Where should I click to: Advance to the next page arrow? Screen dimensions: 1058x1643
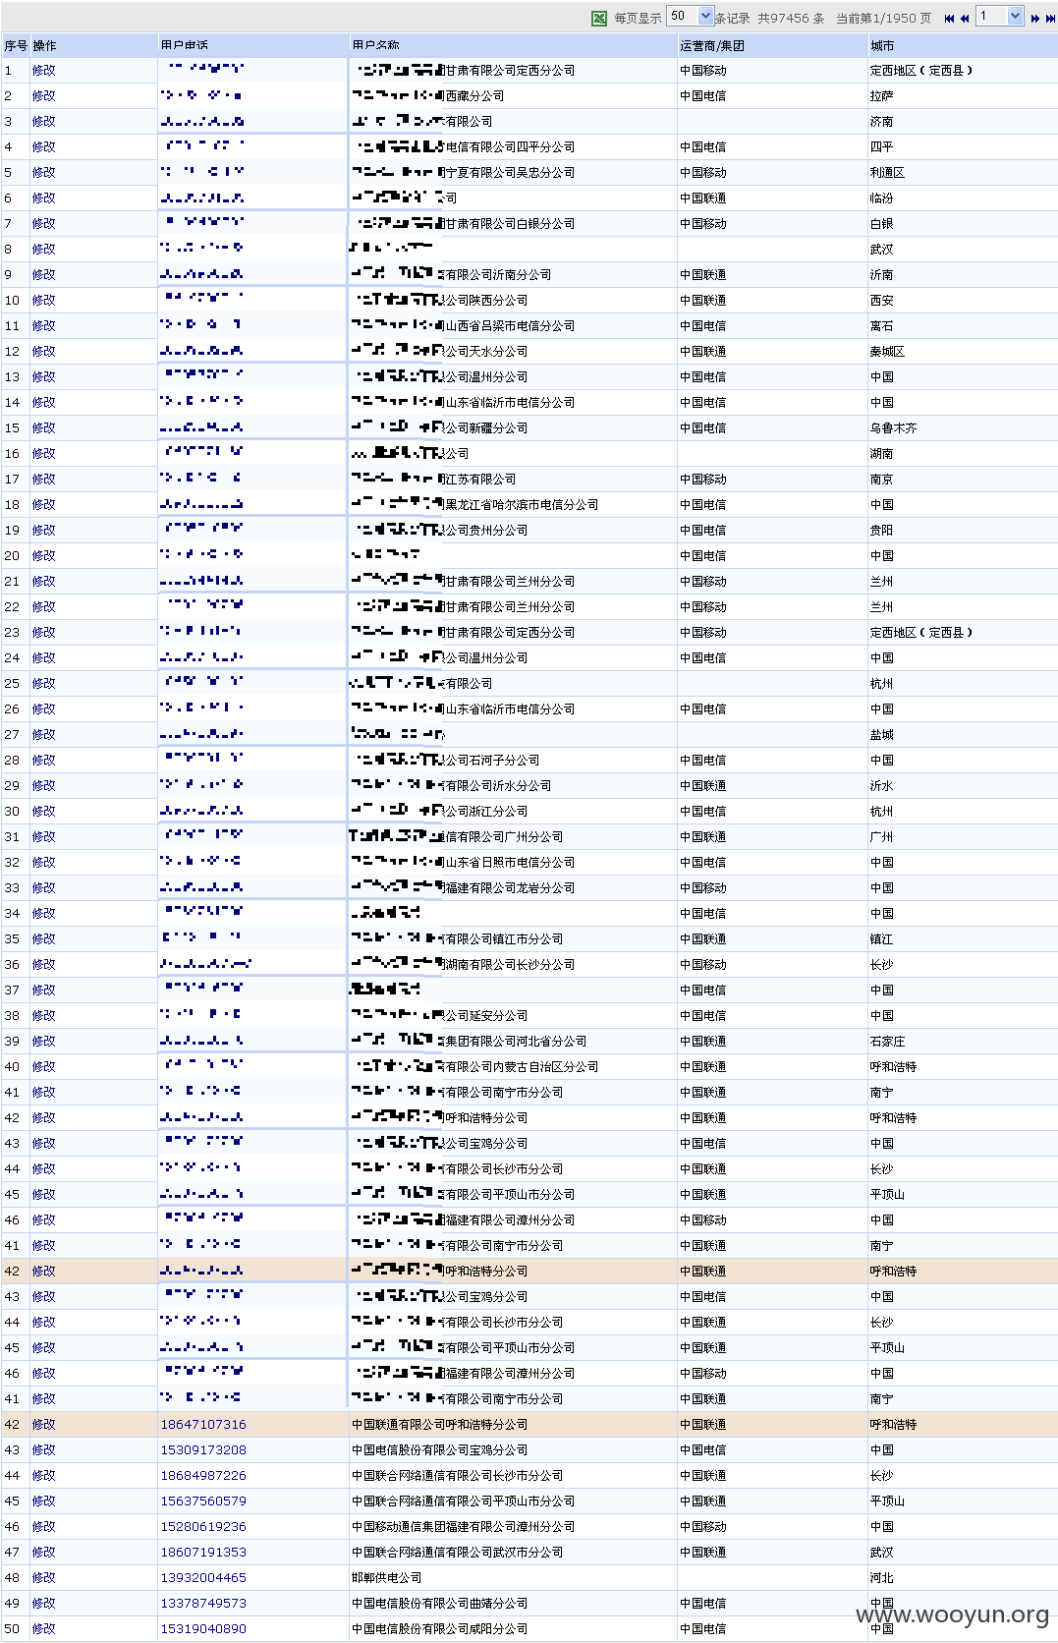click(1034, 18)
